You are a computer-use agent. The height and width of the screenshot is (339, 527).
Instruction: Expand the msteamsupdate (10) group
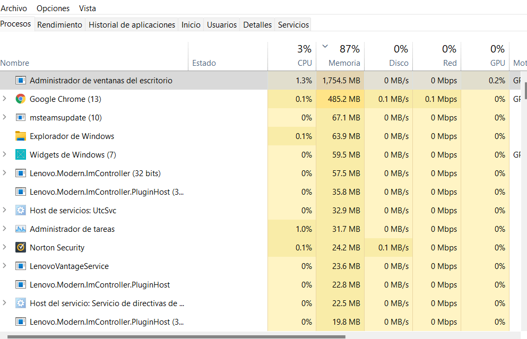[x=4, y=117]
